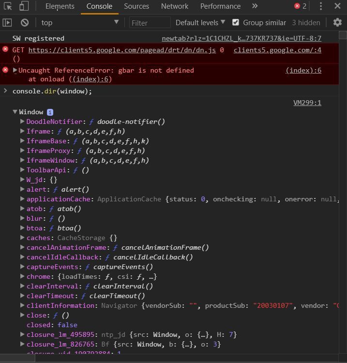Image resolution: width=347 pixels, height=363 pixels.
Task: Click the horizontal scrollbar thumb at bottom
Action: click(x=17, y=358)
